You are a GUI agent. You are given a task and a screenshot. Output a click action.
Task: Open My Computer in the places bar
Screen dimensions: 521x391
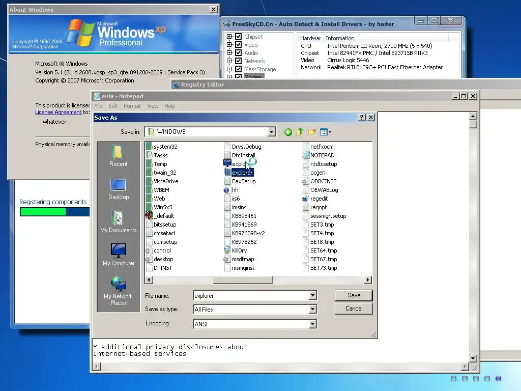[x=118, y=255]
